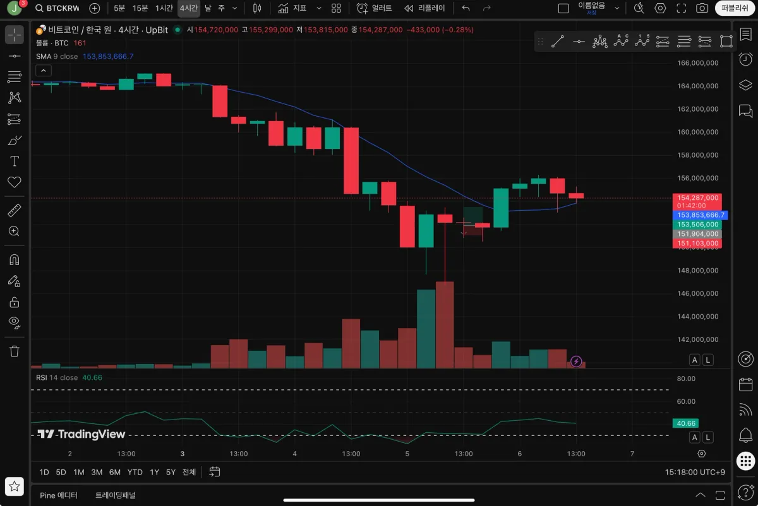Expand the indicators favorites dropdown arrow
Viewport: 758px width, 506px height.
click(x=318, y=8)
